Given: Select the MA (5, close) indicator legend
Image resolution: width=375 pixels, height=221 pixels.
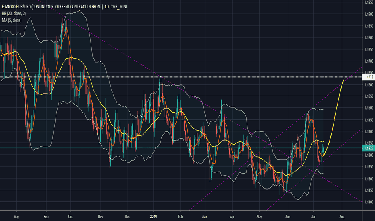Looking at the screenshot, I should [12, 20].
